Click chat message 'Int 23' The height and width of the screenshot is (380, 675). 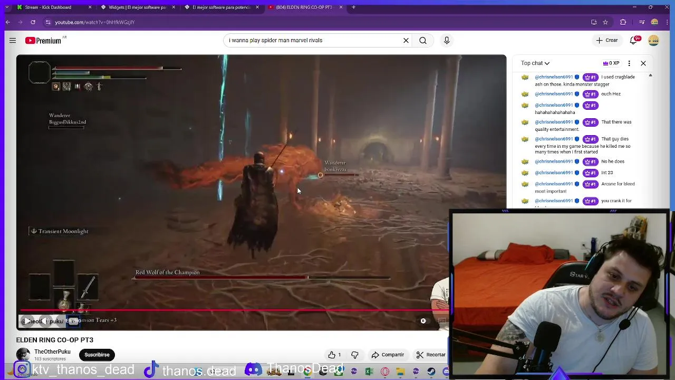607,173
